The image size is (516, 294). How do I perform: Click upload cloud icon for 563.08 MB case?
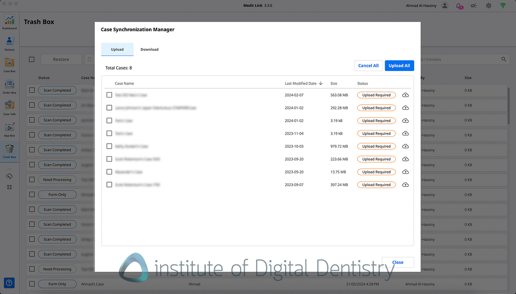coord(405,95)
